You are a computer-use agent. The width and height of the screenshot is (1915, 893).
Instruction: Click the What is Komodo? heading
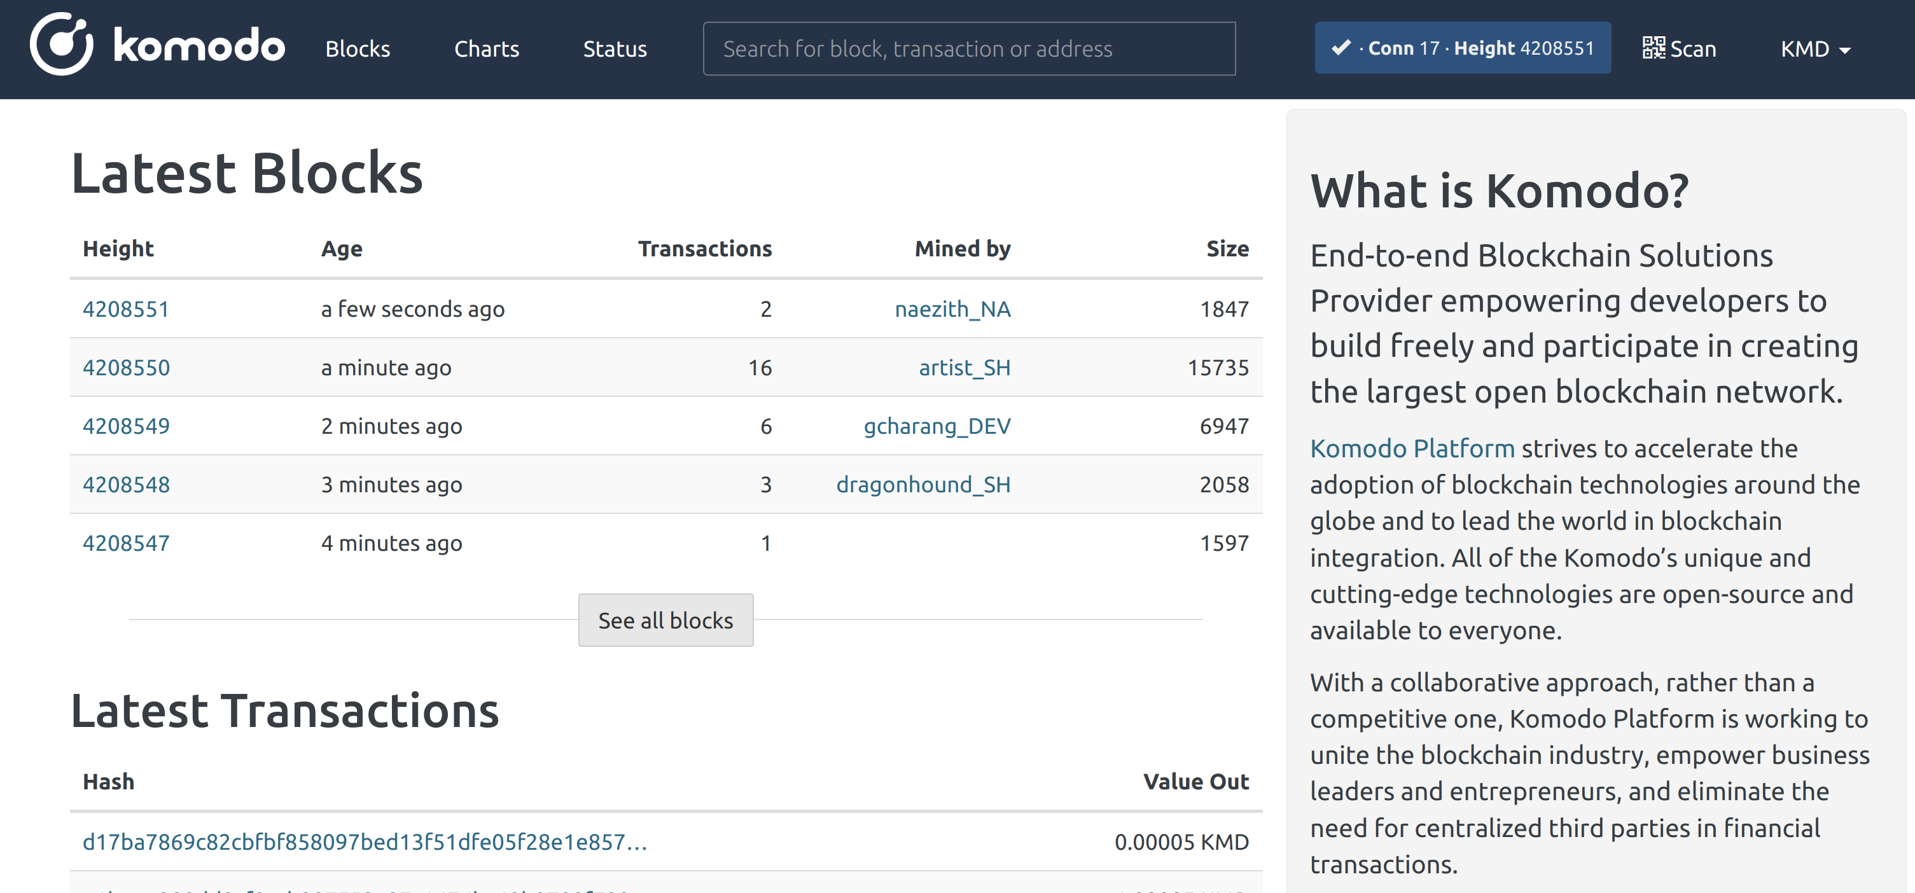1500,191
